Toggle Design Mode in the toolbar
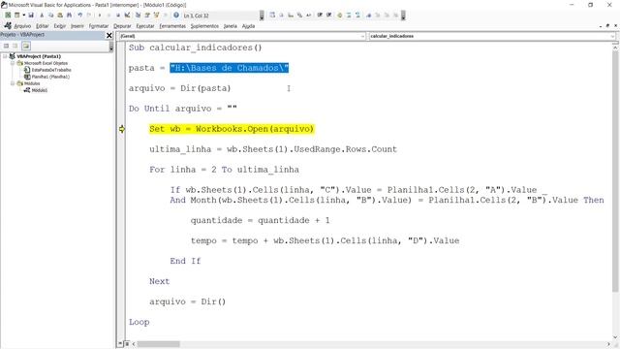Screen dimensions: 620x349 point(127,16)
